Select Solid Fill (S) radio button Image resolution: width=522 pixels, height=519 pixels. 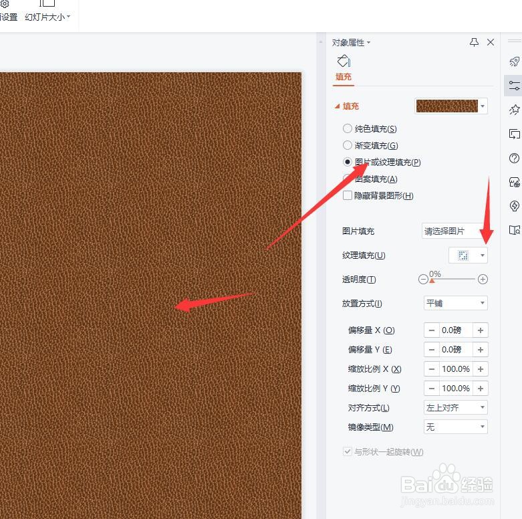pyautogui.click(x=348, y=128)
